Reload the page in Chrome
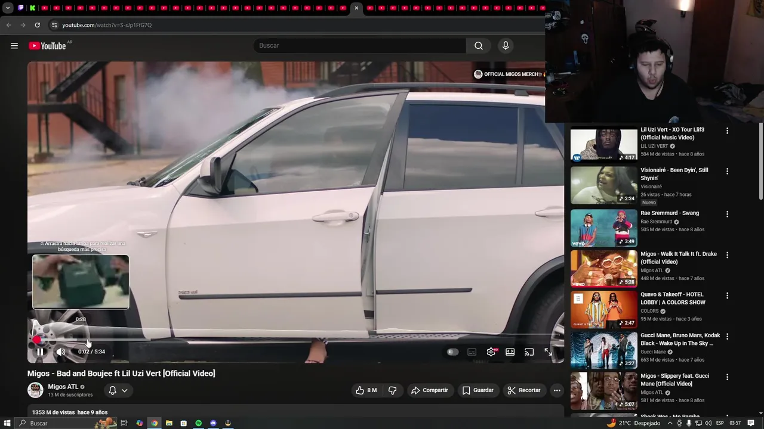Screen dimensions: 764x429 tap(37, 25)
